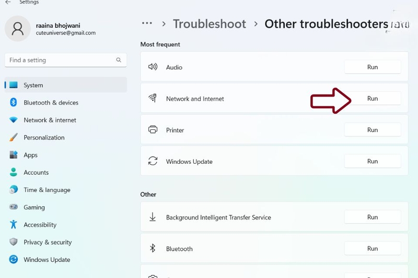
Task: Click the Network and Internet row icon
Action: click(x=153, y=98)
